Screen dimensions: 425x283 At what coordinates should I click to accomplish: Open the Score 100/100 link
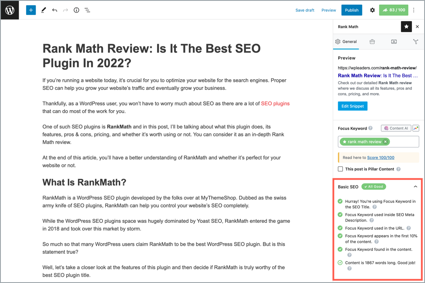(x=381, y=158)
